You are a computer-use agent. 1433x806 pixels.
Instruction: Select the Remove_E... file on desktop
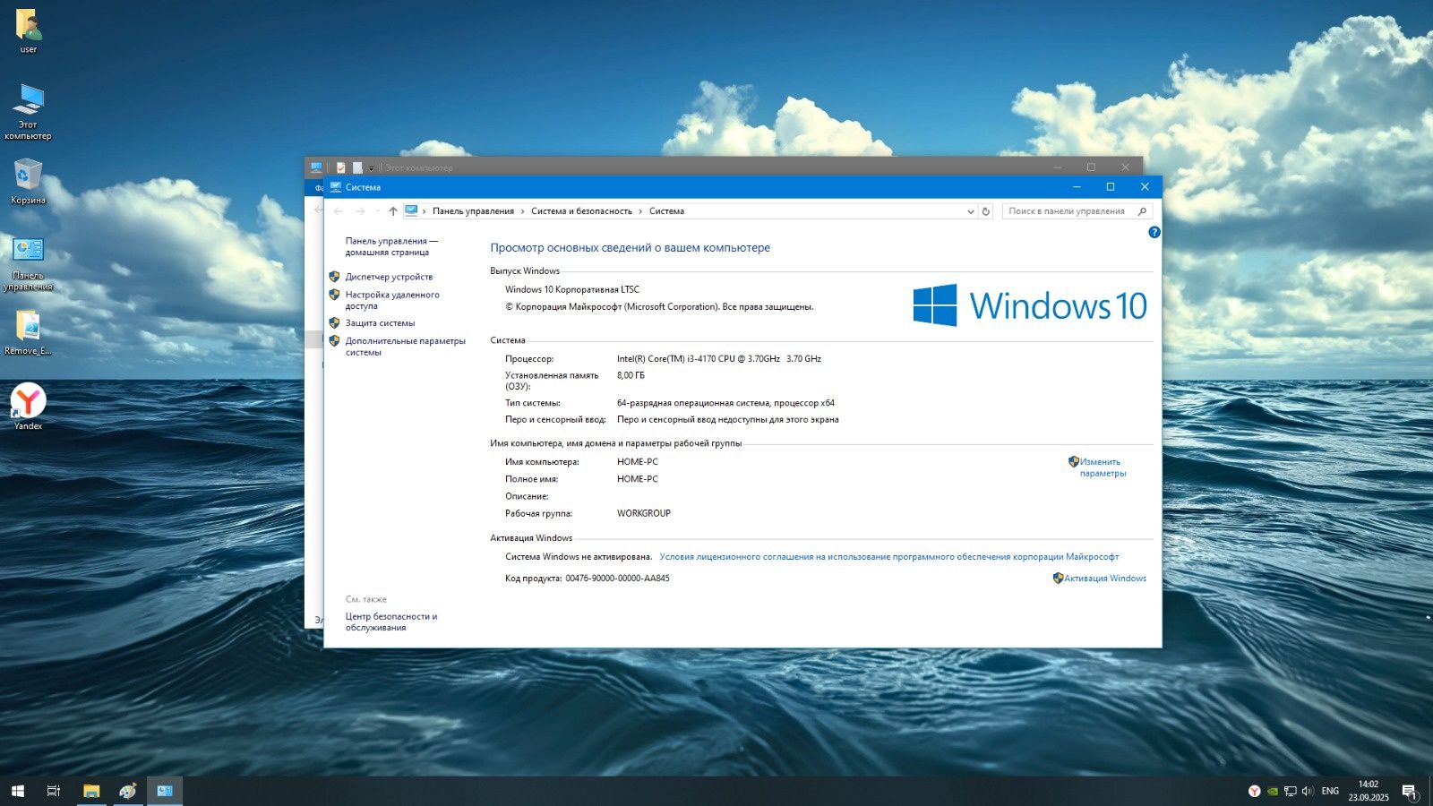pyautogui.click(x=28, y=332)
